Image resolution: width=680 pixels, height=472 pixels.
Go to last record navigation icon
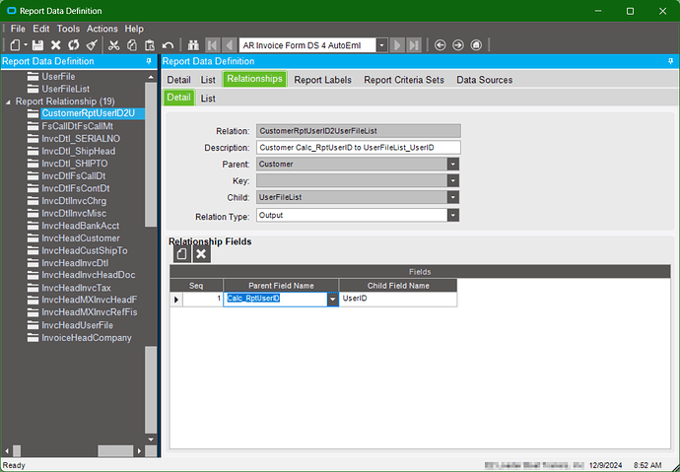pos(414,45)
